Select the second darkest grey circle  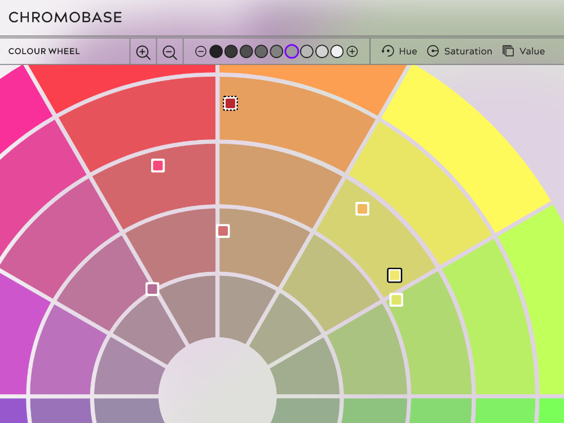[x=231, y=51]
